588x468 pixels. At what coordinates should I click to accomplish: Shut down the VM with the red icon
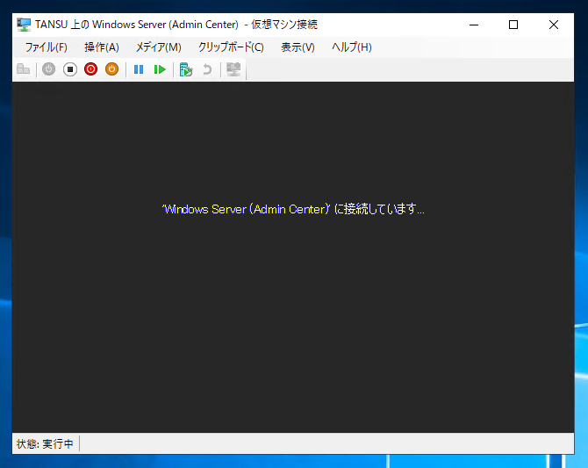click(90, 69)
